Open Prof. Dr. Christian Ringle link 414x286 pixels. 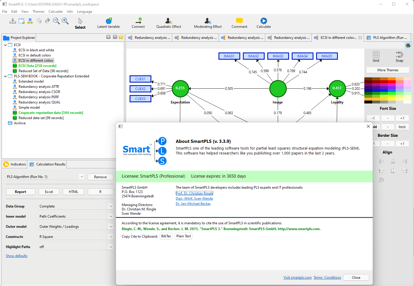(x=194, y=193)
